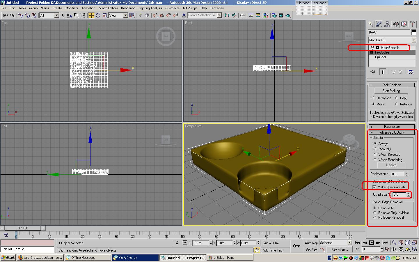Click the Time Configuration icon
The width and height of the screenshot is (419, 262).
pyautogui.click(x=387, y=249)
